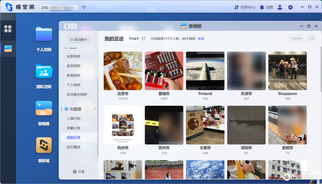This screenshot has height=184, width=322.
Task: Click the 我的足迹 heading
Action: 114,39
